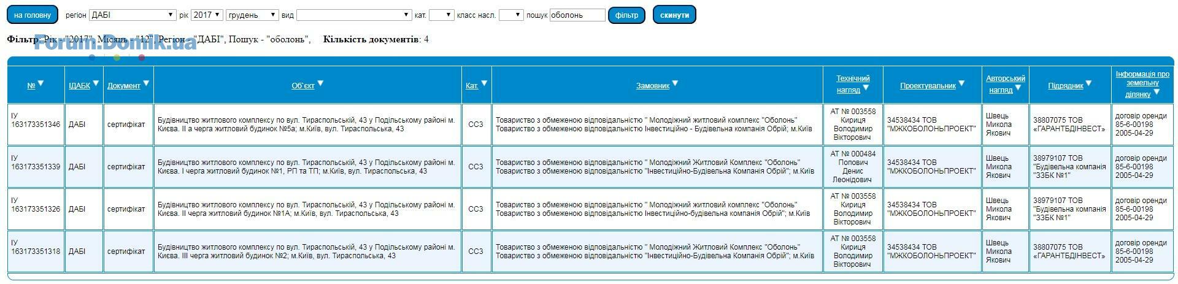This screenshot has width=1178, height=284.
Task: Expand the month dropdown showing грудень
Action: 252,15
